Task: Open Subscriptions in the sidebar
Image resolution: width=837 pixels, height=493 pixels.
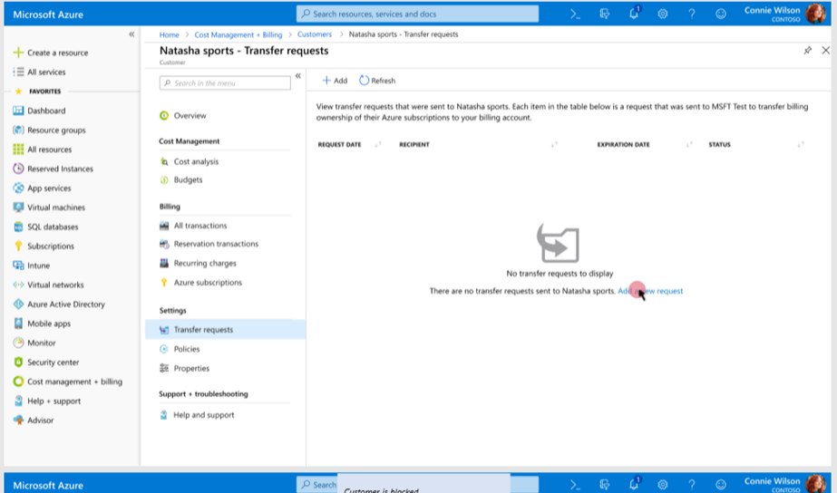Action: (44, 246)
